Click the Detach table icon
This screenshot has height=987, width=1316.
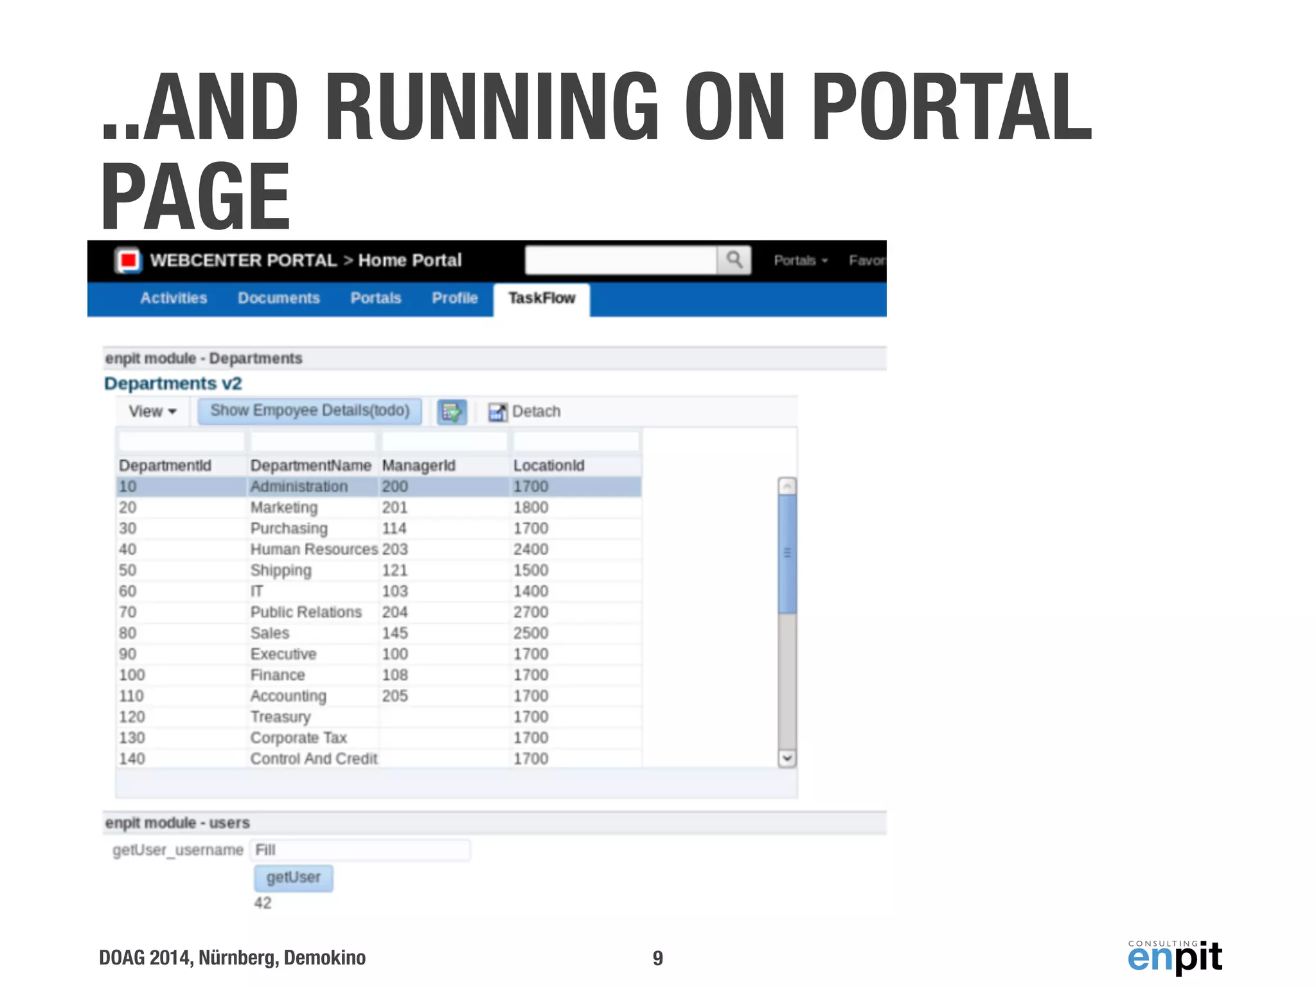coord(497,412)
